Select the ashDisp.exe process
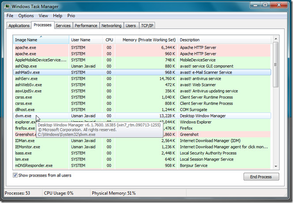This screenshot has height=203, width=293. pos(142,66)
